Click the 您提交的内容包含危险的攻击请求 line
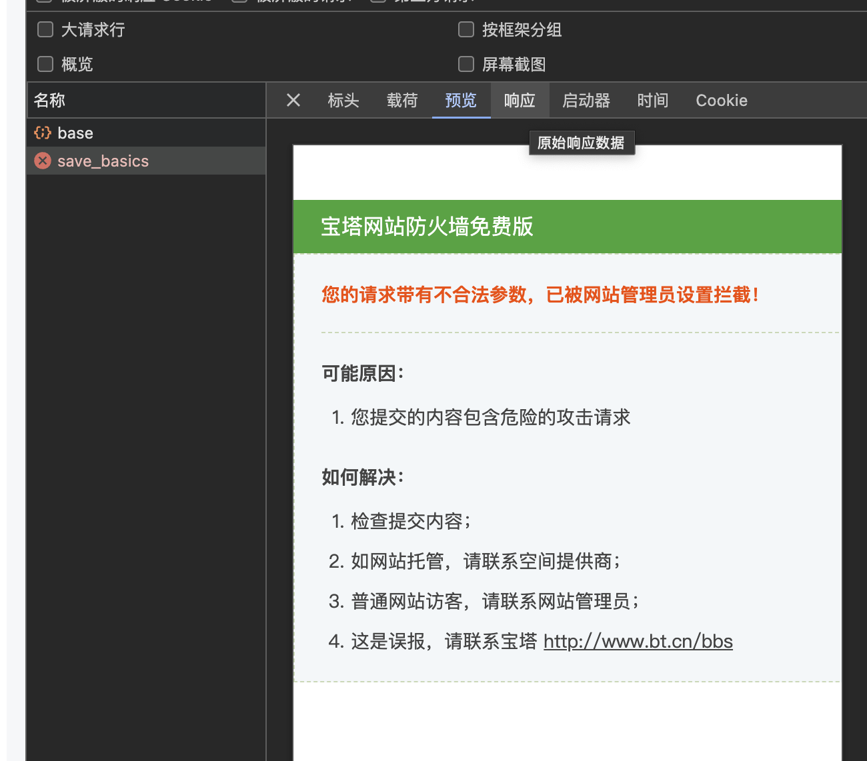 [491, 417]
